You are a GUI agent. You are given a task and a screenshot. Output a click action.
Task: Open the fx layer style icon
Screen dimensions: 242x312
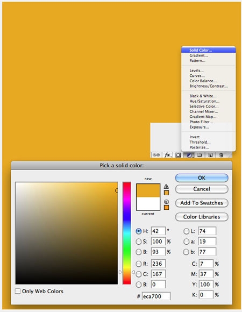[x=167, y=155]
